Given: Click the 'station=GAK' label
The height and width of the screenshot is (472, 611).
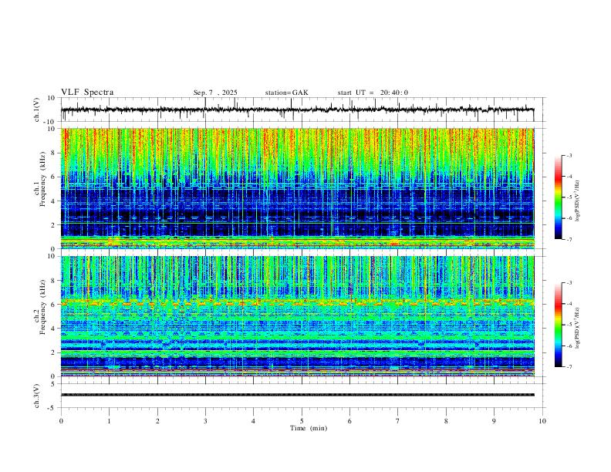Looking at the screenshot, I should (286, 93).
